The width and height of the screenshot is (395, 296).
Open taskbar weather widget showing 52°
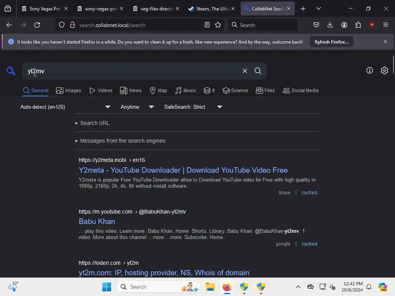tap(13, 286)
